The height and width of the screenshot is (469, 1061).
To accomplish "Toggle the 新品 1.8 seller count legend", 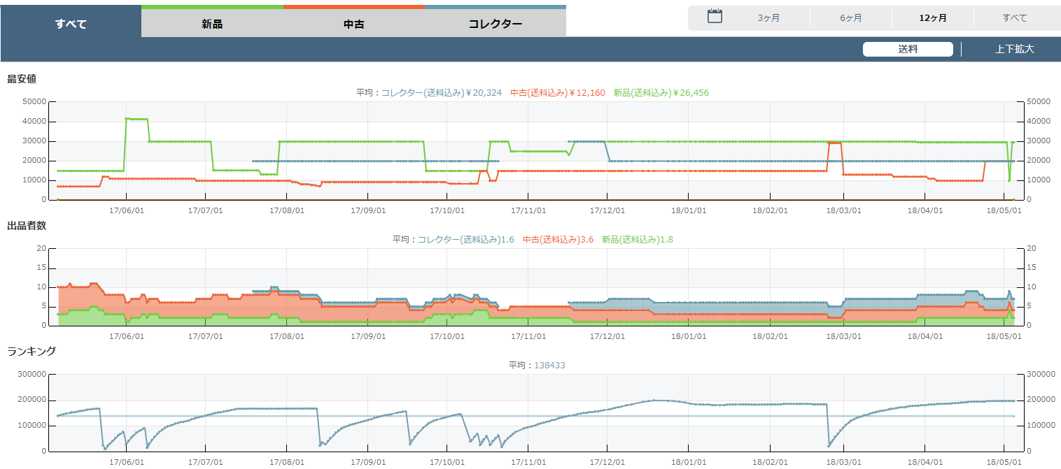I will [x=637, y=239].
